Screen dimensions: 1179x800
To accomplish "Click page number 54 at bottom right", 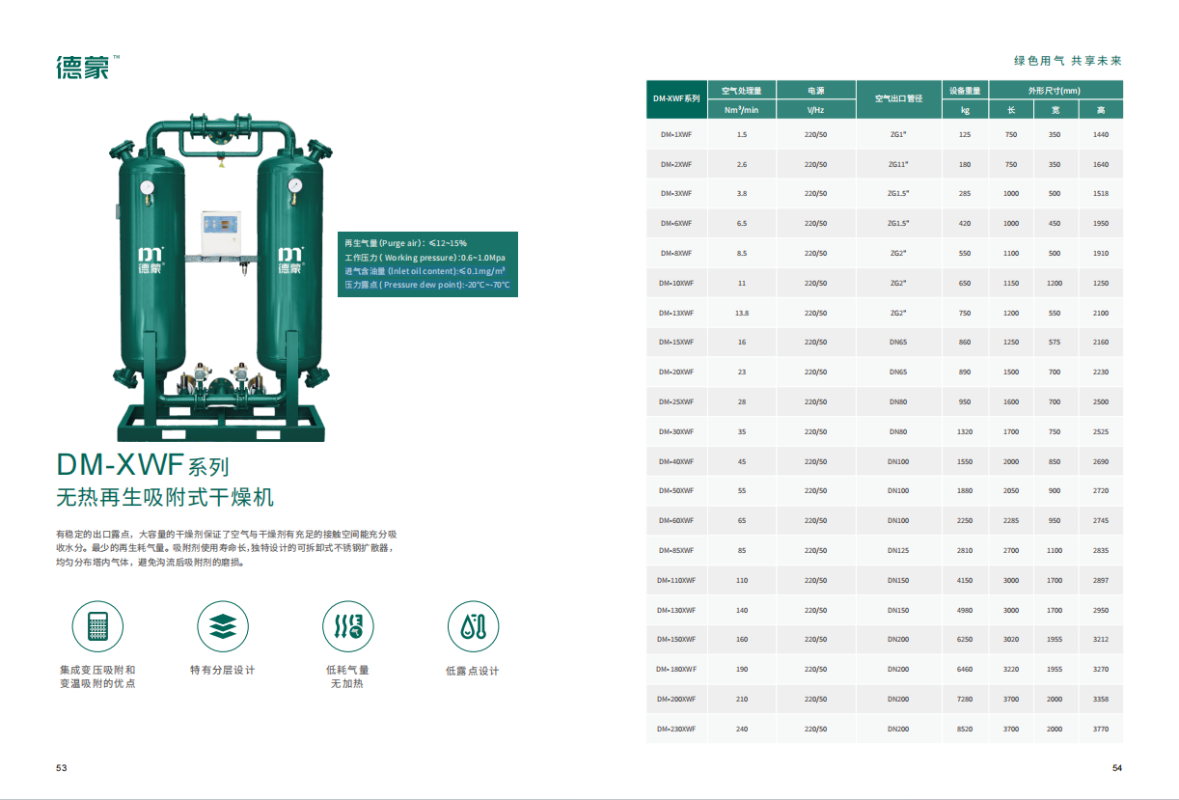I will (1116, 768).
